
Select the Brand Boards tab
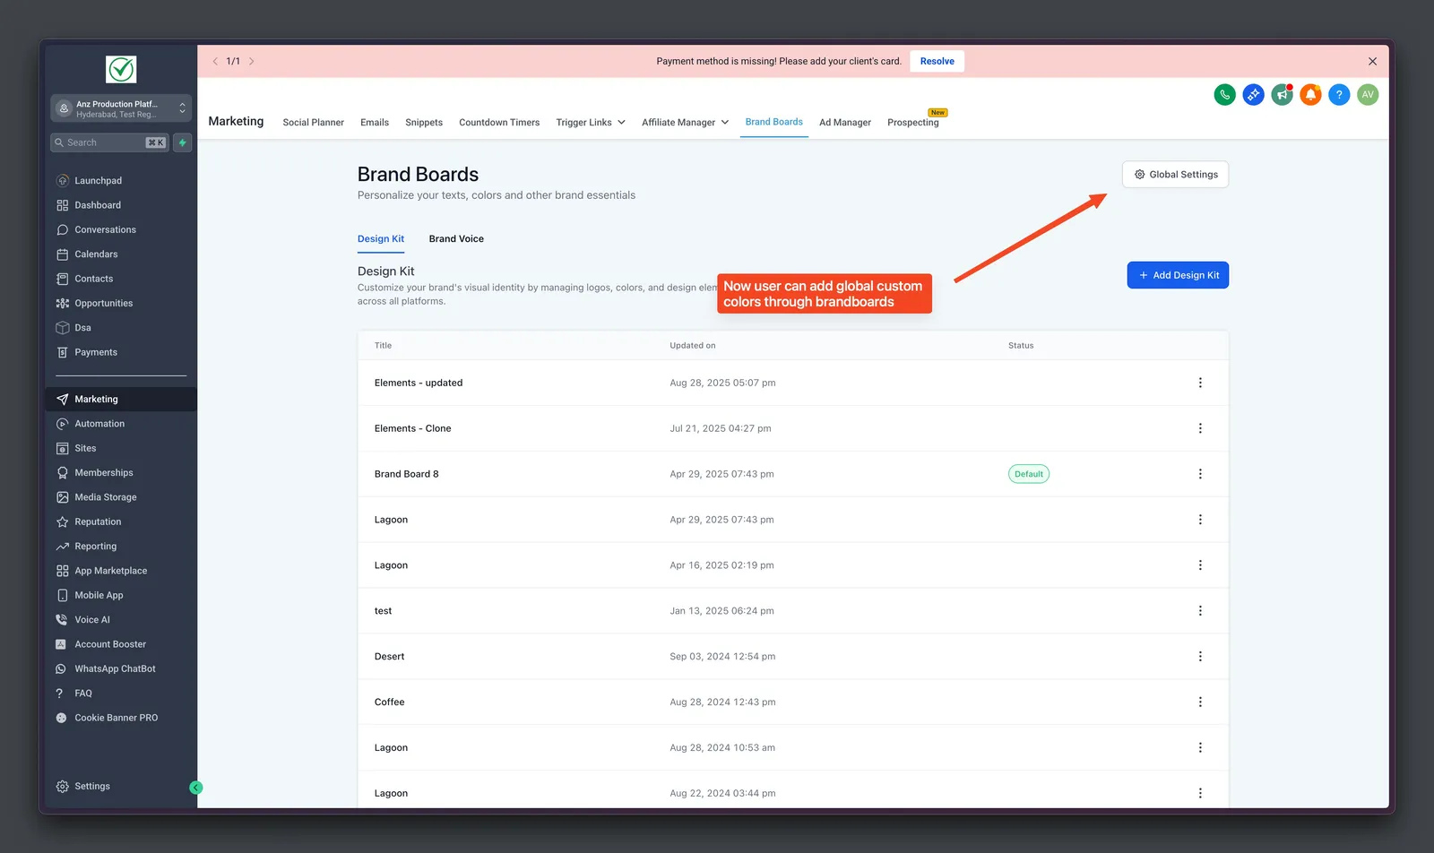774,122
